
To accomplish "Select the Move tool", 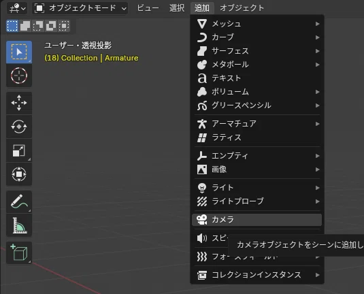I will coord(19,103).
